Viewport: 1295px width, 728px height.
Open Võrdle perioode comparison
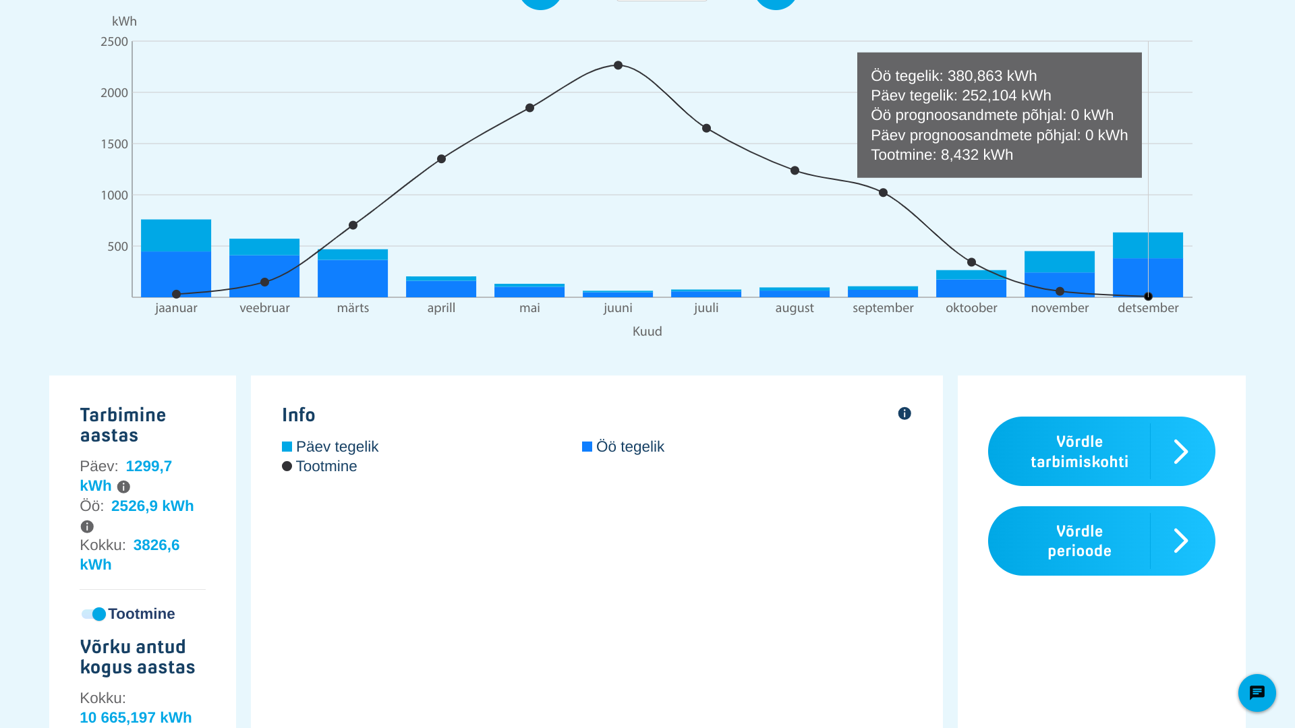tap(1078, 541)
